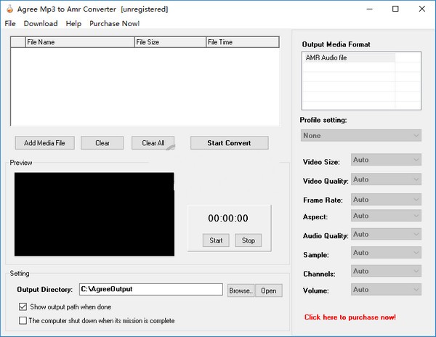Select AMR Audio file in format list
This screenshot has height=337, width=436.
tap(348, 57)
